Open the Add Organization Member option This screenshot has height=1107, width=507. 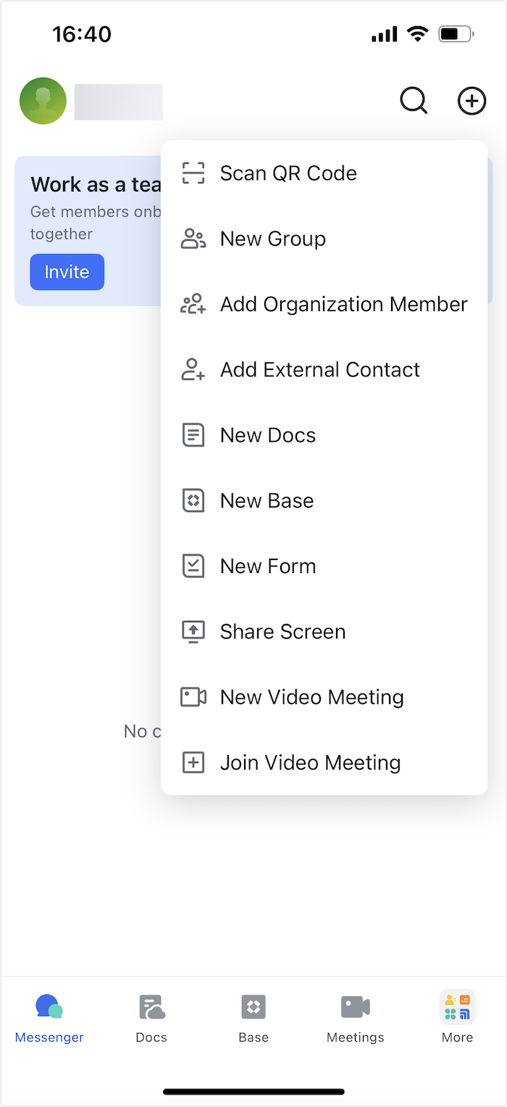pos(193,304)
